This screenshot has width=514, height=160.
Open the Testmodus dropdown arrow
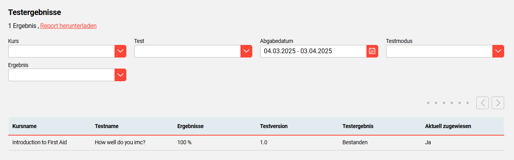(x=498, y=51)
